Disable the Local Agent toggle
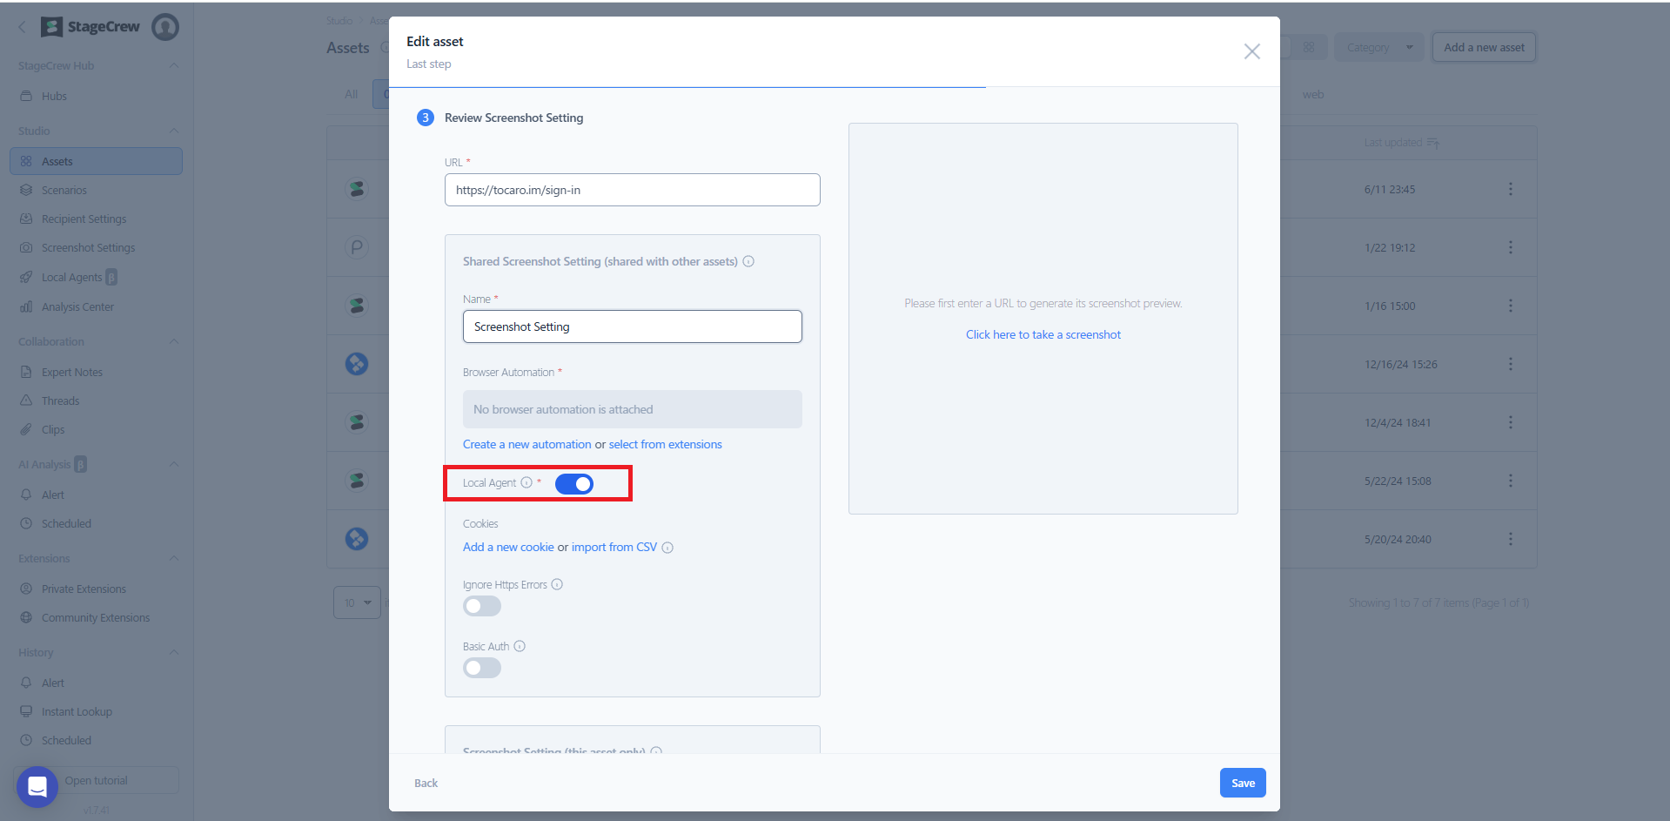 click(x=574, y=484)
